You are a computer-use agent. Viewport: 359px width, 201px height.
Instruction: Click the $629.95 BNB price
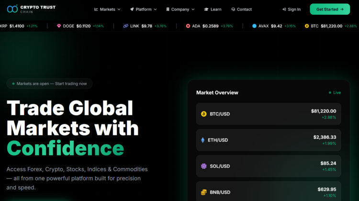click(327, 190)
